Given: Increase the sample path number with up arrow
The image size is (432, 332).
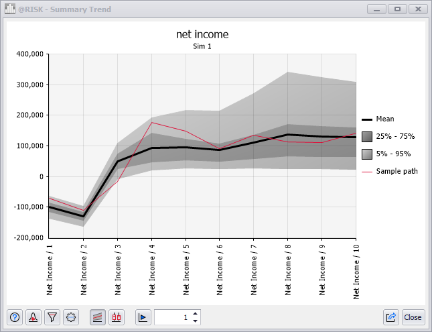Looking at the screenshot, I should click(x=195, y=313).
